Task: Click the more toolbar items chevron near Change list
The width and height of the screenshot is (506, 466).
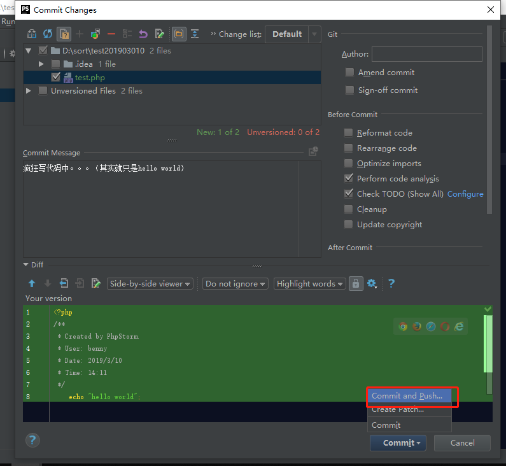Action: pos(213,34)
